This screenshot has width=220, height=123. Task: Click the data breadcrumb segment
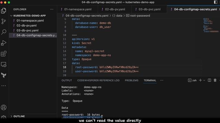(x=117, y=16)
